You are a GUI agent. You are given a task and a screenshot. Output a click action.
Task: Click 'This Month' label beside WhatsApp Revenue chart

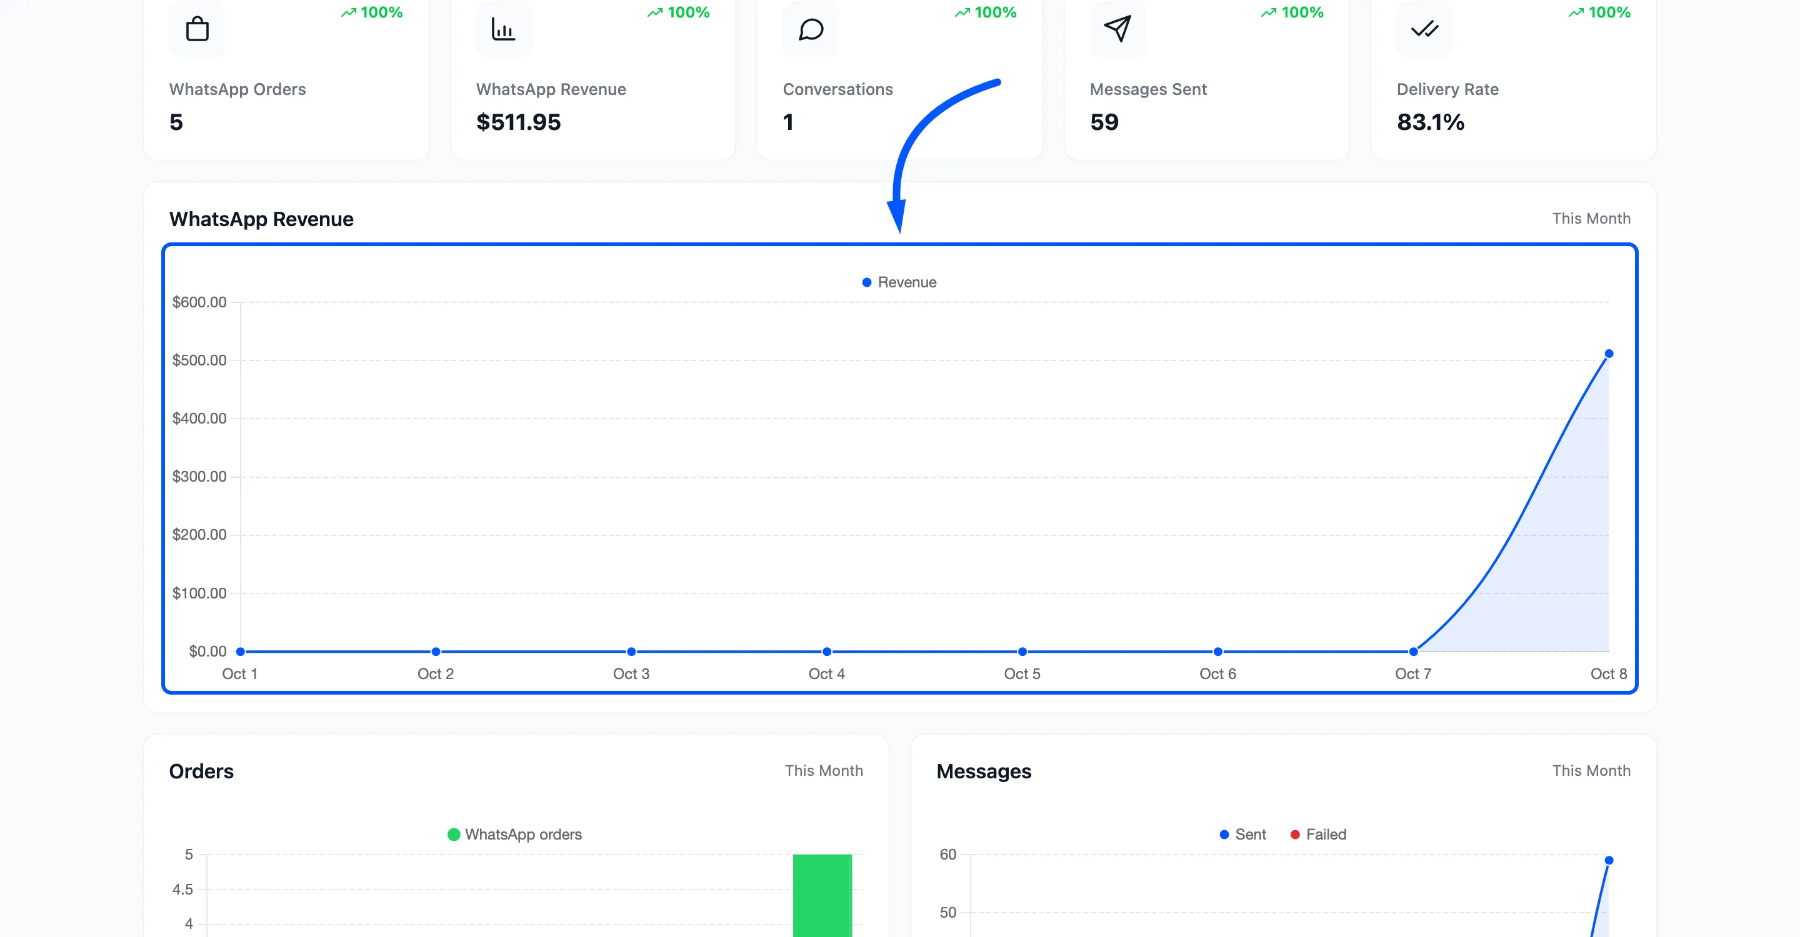pyautogui.click(x=1591, y=219)
